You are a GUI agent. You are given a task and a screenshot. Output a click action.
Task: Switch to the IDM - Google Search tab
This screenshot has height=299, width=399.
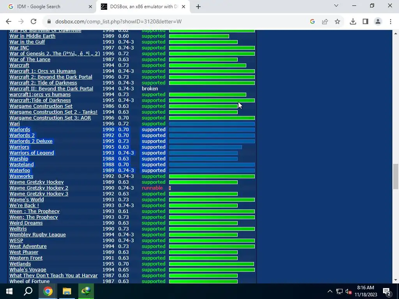pos(48,7)
